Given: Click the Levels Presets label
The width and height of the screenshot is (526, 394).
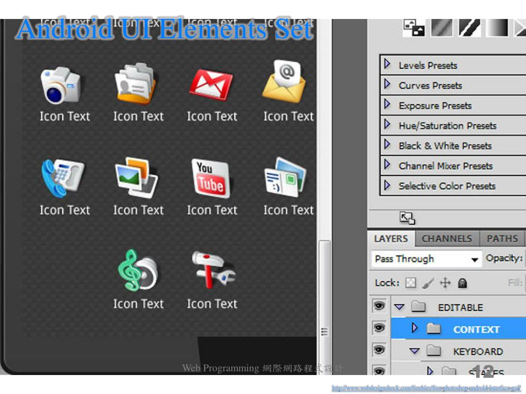Looking at the screenshot, I should (x=428, y=65).
